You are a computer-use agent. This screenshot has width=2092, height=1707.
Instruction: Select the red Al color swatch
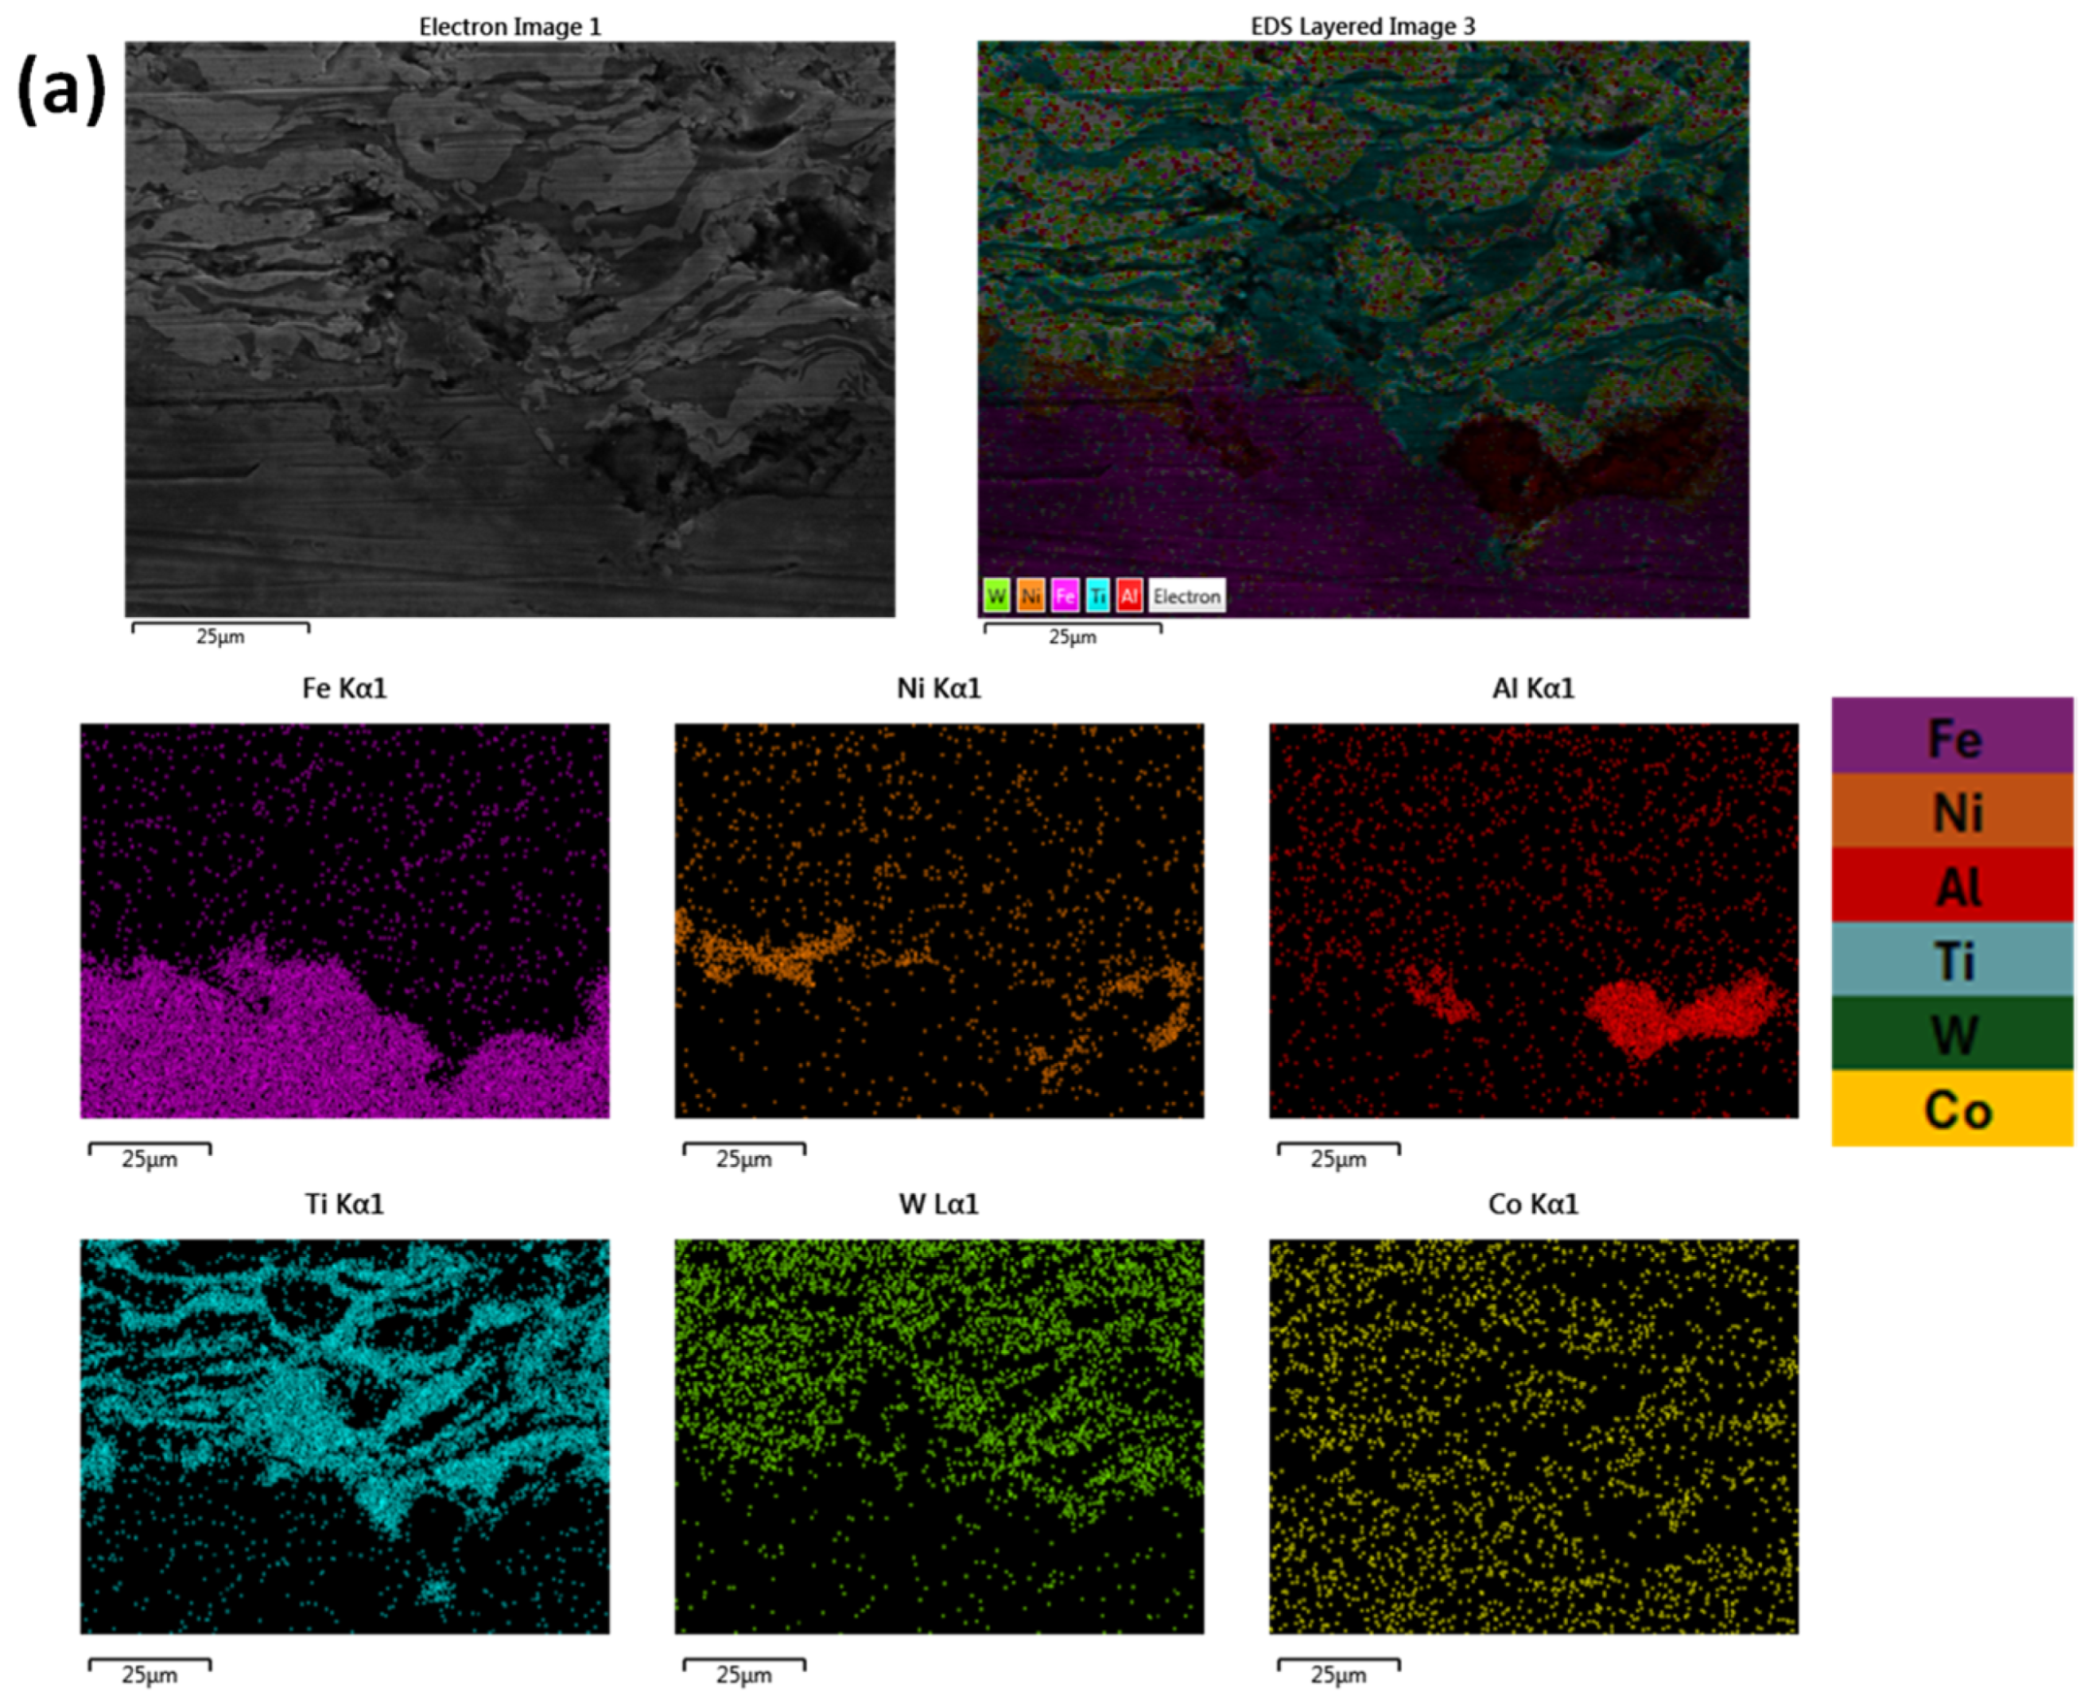click(1951, 885)
